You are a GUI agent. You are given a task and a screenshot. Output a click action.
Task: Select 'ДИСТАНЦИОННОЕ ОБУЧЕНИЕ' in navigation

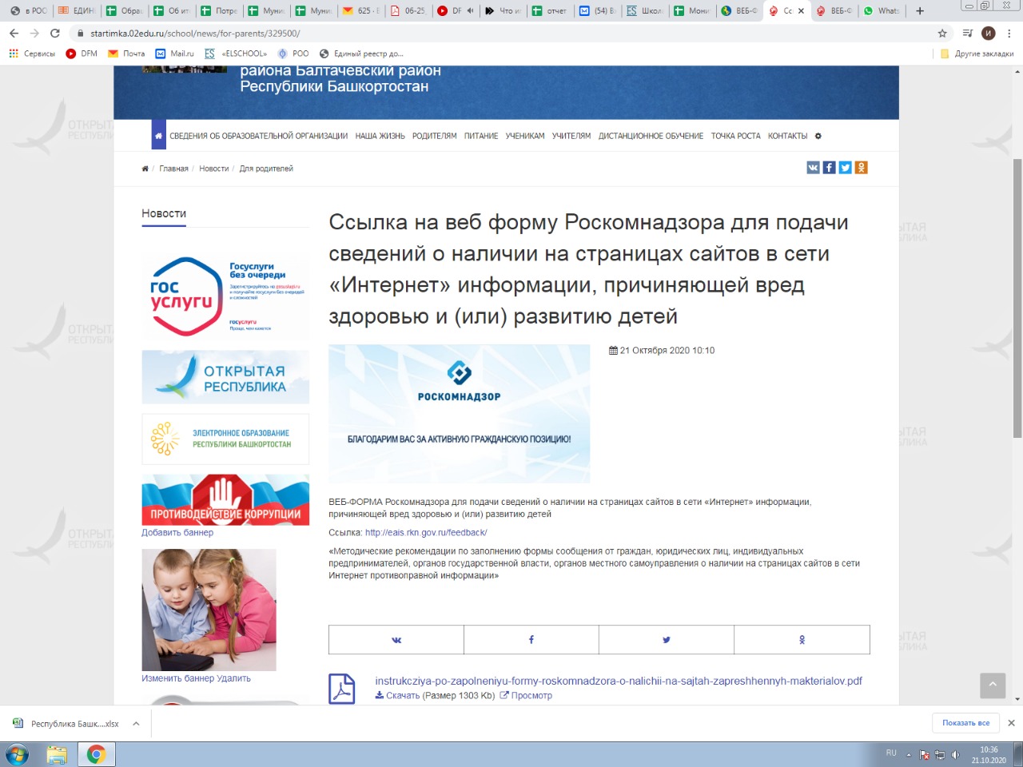coord(651,136)
